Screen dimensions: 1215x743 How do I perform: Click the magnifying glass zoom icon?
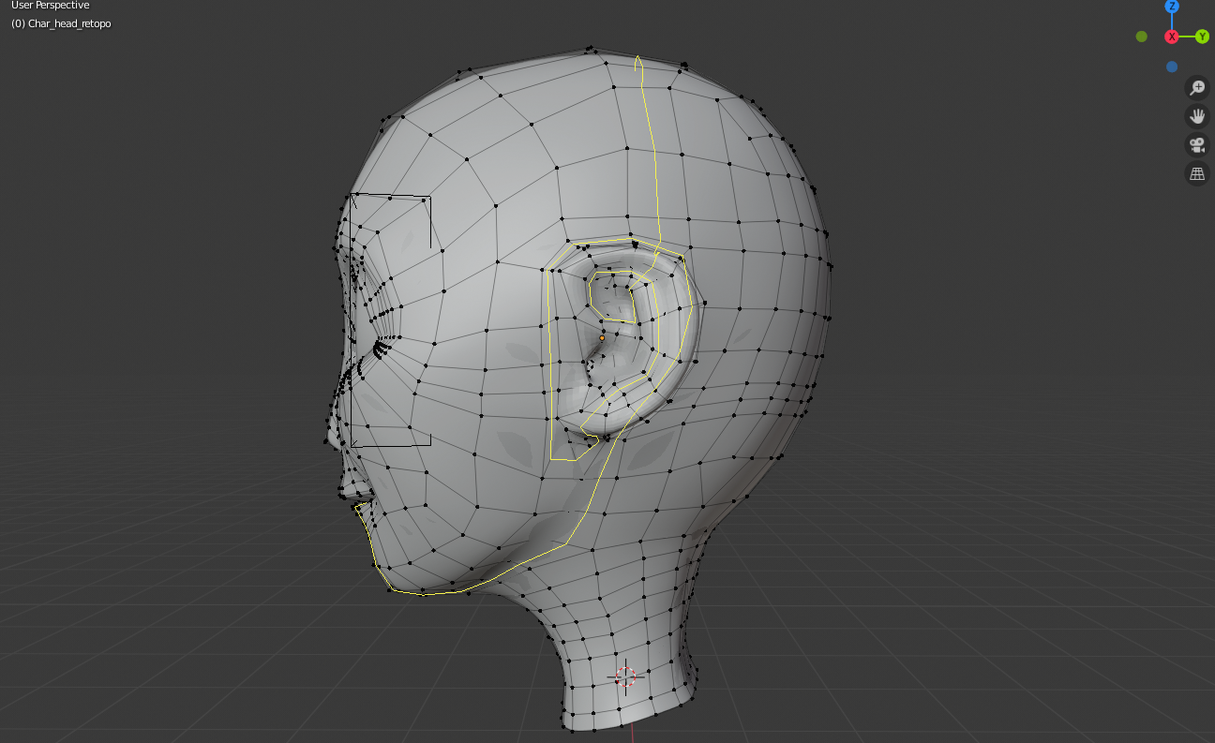1196,86
